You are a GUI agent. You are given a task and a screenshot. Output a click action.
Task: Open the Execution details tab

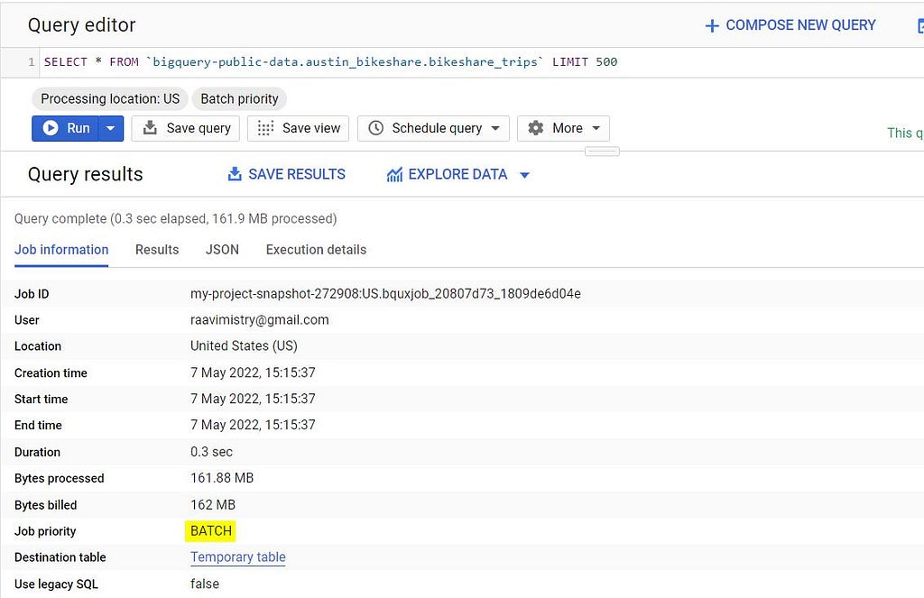(x=316, y=250)
